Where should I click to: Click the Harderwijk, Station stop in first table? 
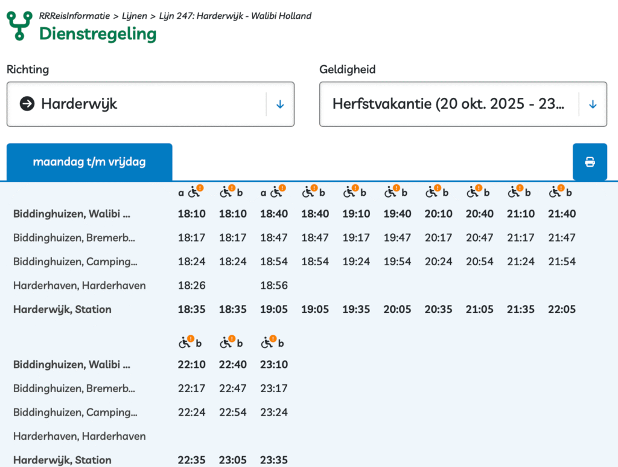click(x=62, y=309)
